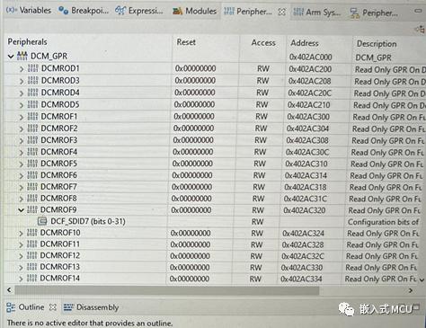Image resolution: width=426 pixels, height=328 pixels.
Task: Collapse the DCMROF9 register
Action: 21,210
